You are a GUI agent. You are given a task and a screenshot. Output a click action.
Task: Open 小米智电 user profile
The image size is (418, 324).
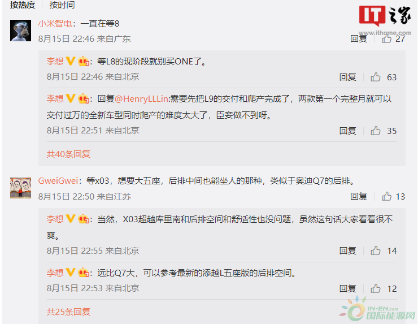coord(55,24)
